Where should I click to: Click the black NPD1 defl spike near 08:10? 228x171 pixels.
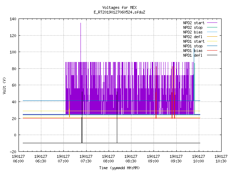[117, 117]
